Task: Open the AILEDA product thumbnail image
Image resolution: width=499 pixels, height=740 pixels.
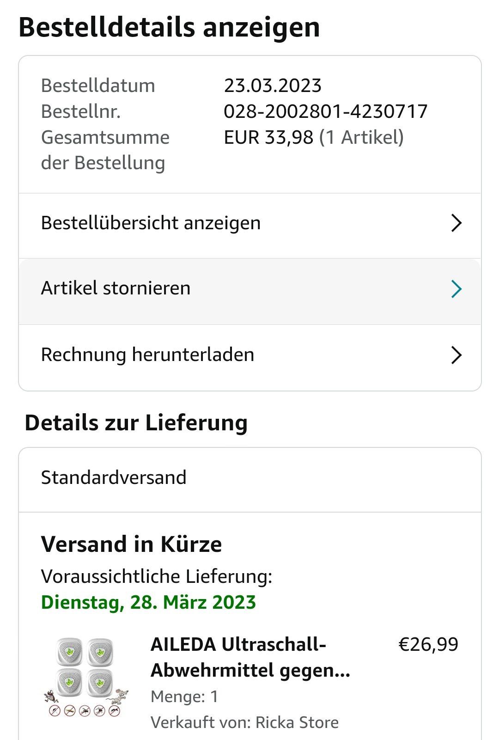Action: click(86, 678)
